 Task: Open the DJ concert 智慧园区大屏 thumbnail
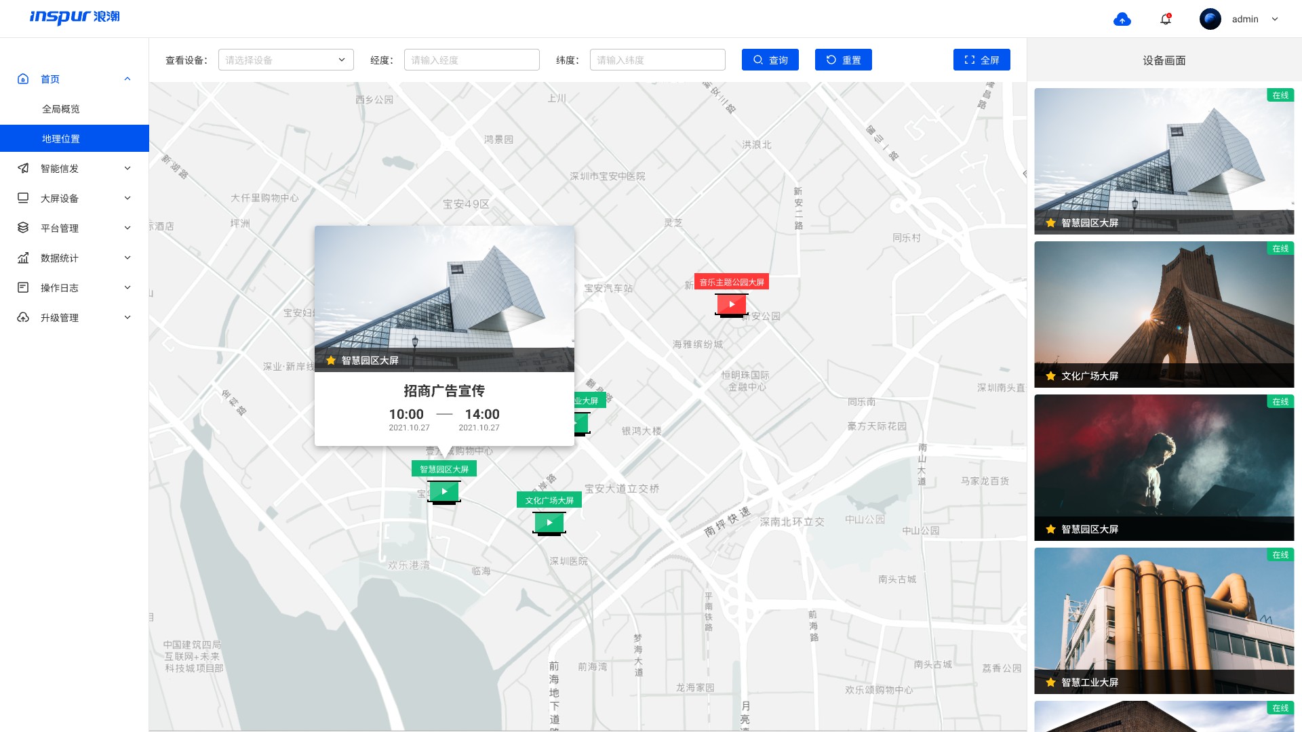(x=1164, y=468)
